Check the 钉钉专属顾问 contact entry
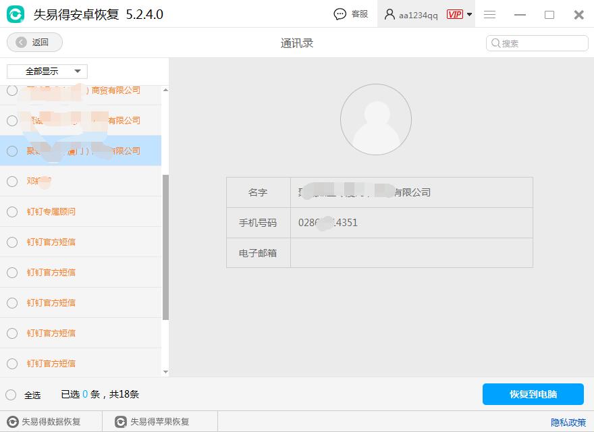The image size is (594, 432). [11, 211]
